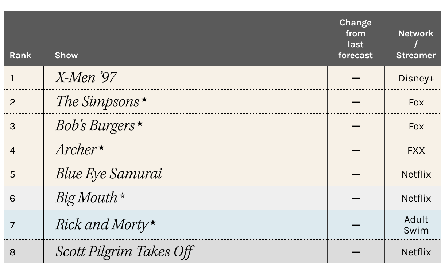445x267 pixels.
Task: Click the Adult Swim network cell
Action: click(416, 225)
